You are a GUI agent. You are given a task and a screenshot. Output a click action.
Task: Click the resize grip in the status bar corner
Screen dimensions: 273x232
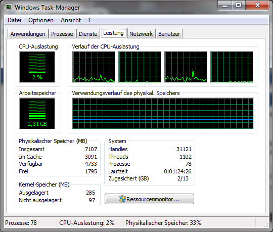[x=266, y=225]
